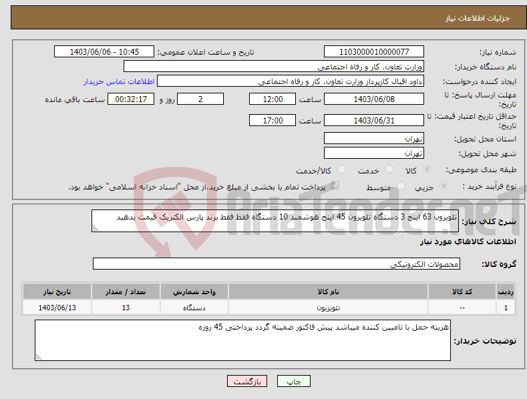Viewport: 527px width, 399px height.
Task: Click the goods group field محصولات الکترونیکی
Action: pos(277,264)
